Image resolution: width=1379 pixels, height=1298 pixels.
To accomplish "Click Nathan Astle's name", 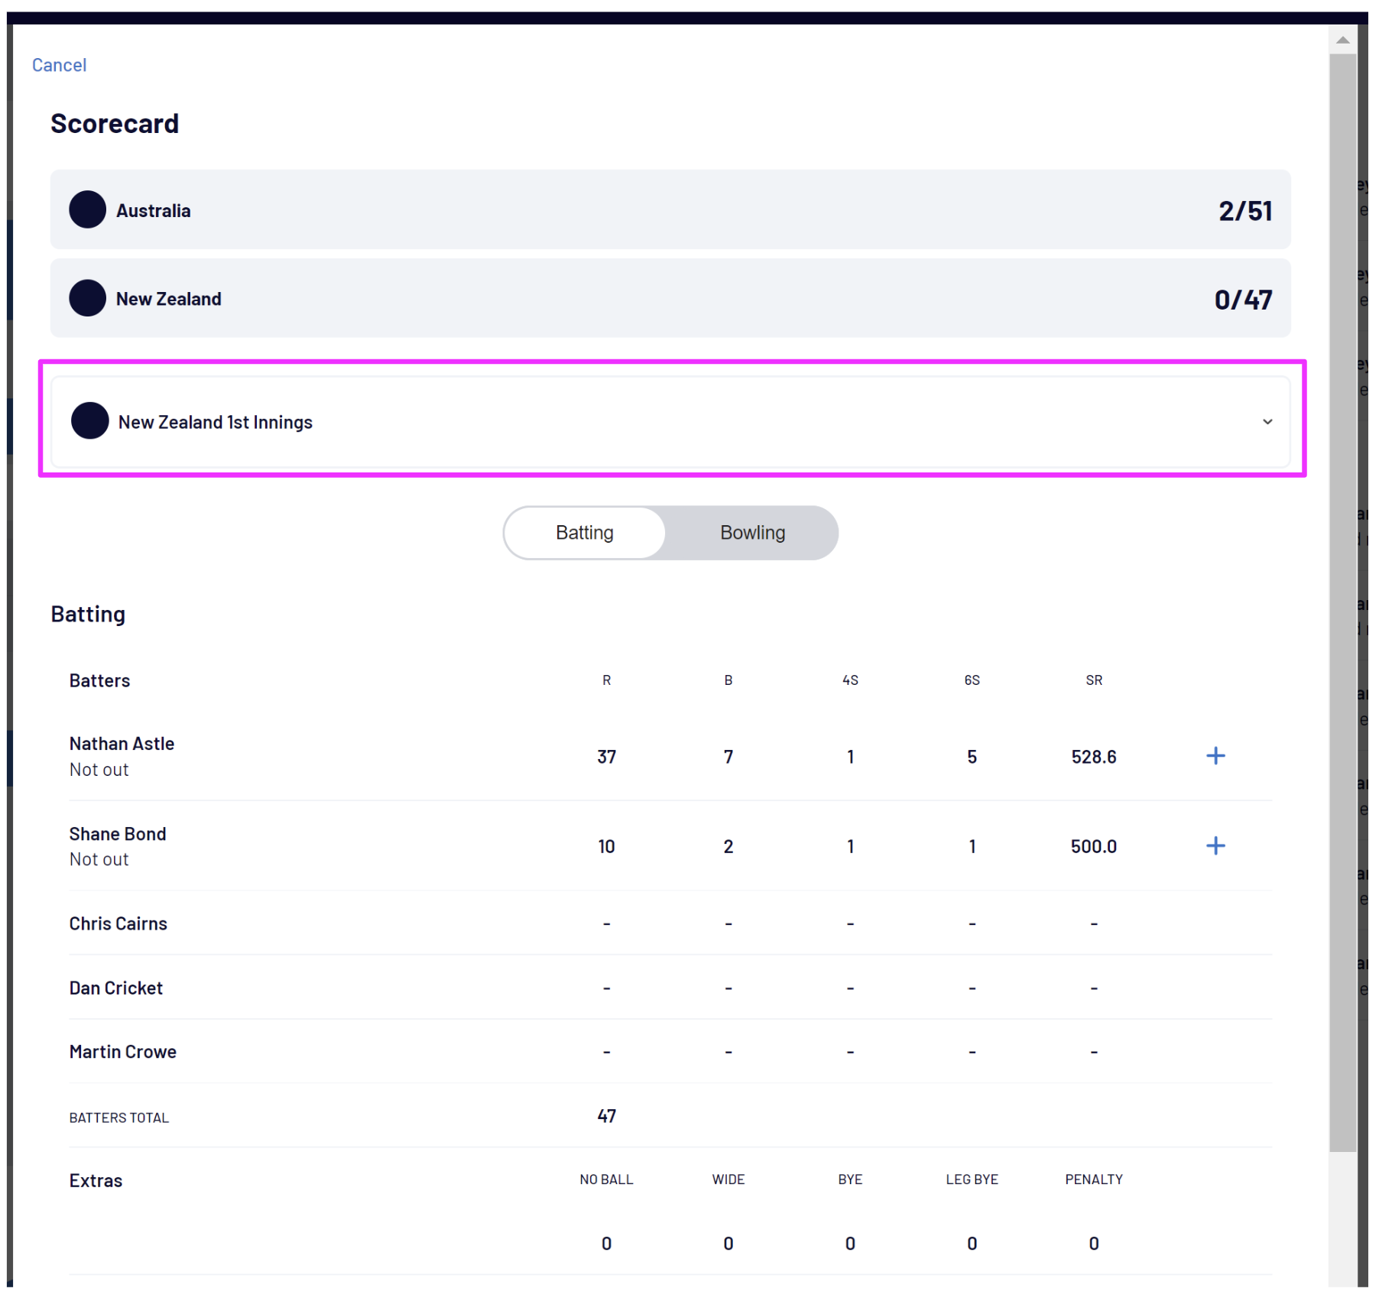I will [x=122, y=744].
